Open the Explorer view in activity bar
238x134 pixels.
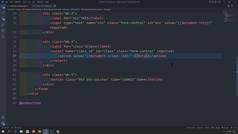(3, 7)
